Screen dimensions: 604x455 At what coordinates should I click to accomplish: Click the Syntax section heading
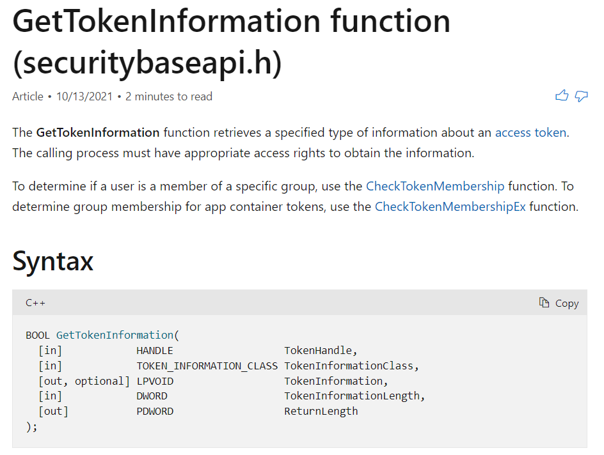53,261
